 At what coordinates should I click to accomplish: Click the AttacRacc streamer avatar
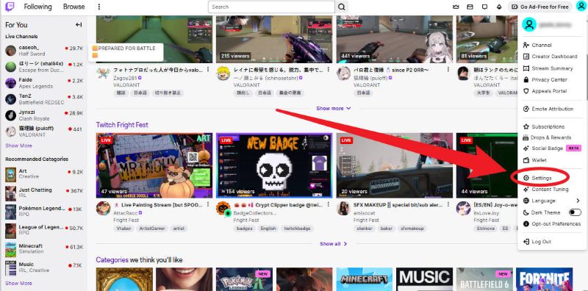click(103, 208)
